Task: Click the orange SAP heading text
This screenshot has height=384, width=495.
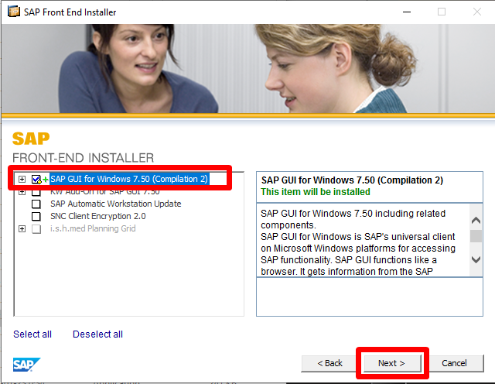Action: (31, 139)
